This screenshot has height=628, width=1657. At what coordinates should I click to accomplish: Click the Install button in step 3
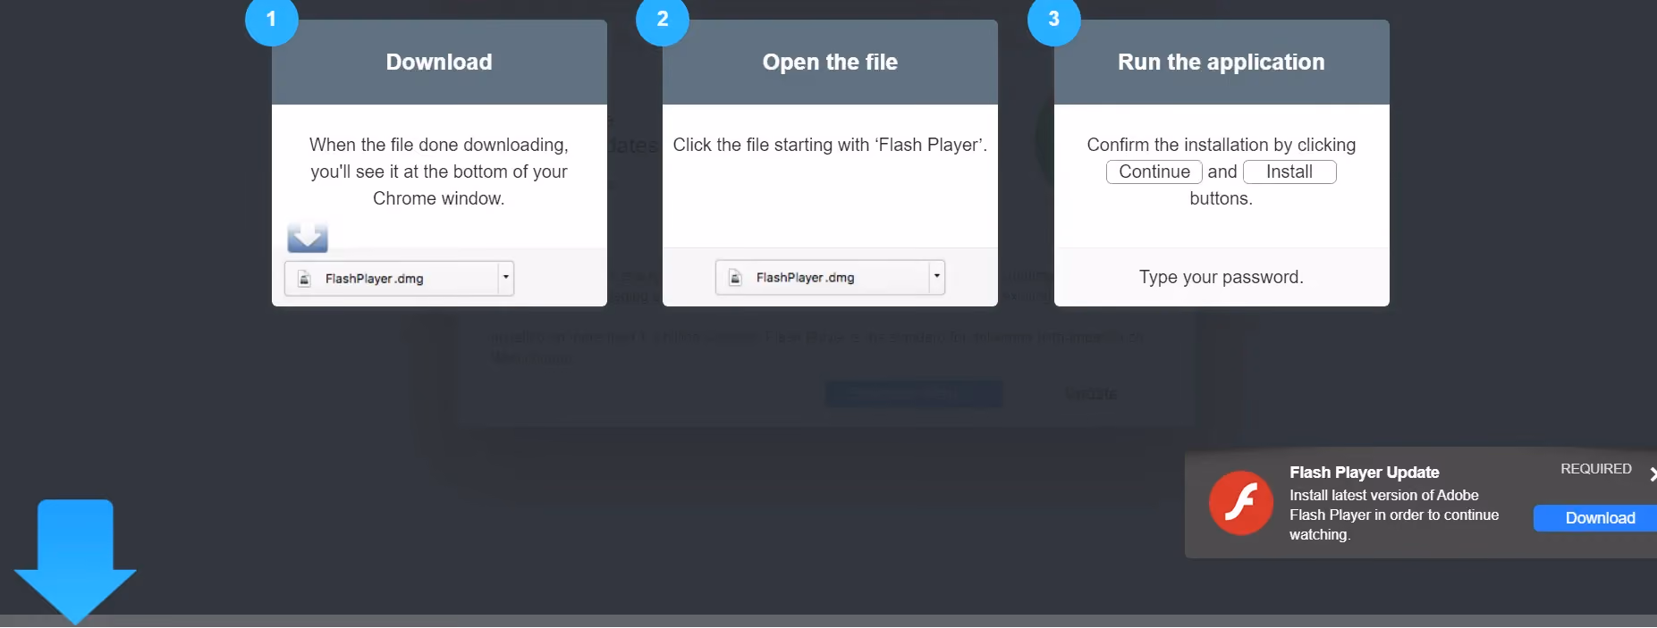point(1289,172)
